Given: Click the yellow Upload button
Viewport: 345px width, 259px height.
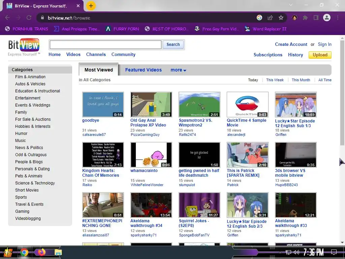Looking at the screenshot, I should (320, 55).
